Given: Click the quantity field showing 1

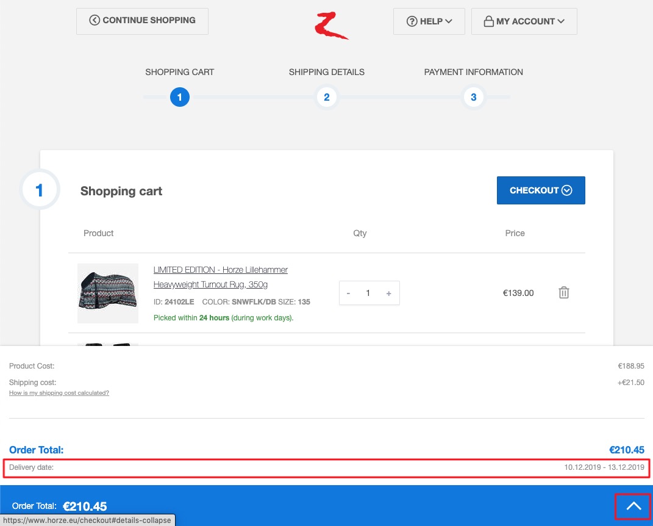Looking at the screenshot, I should [x=368, y=294].
